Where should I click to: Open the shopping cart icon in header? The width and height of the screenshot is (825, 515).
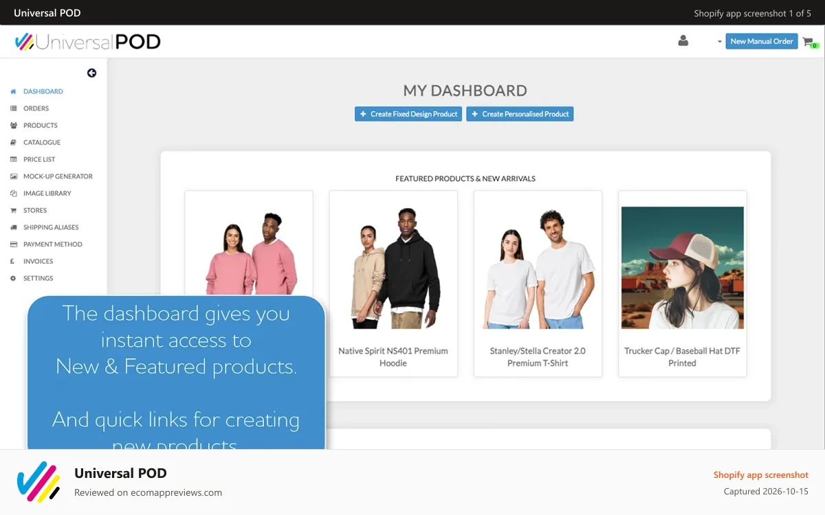pyautogui.click(x=809, y=42)
